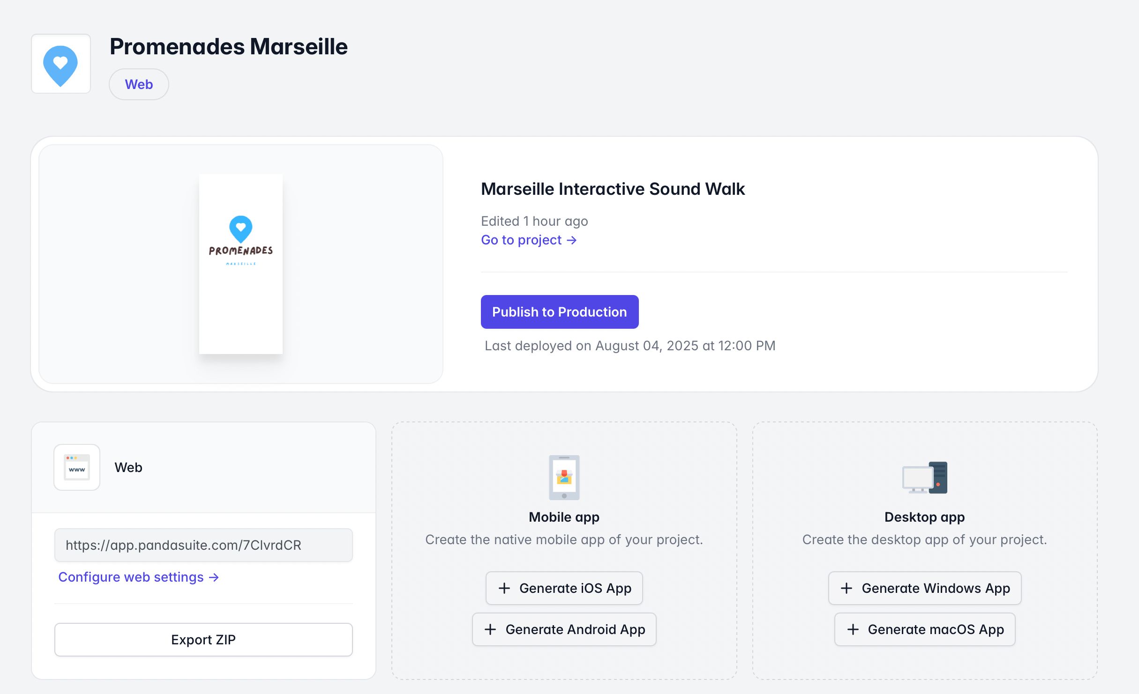The width and height of the screenshot is (1139, 694).
Task: Open Configure web settings link
Action: (x=131, y=577)
